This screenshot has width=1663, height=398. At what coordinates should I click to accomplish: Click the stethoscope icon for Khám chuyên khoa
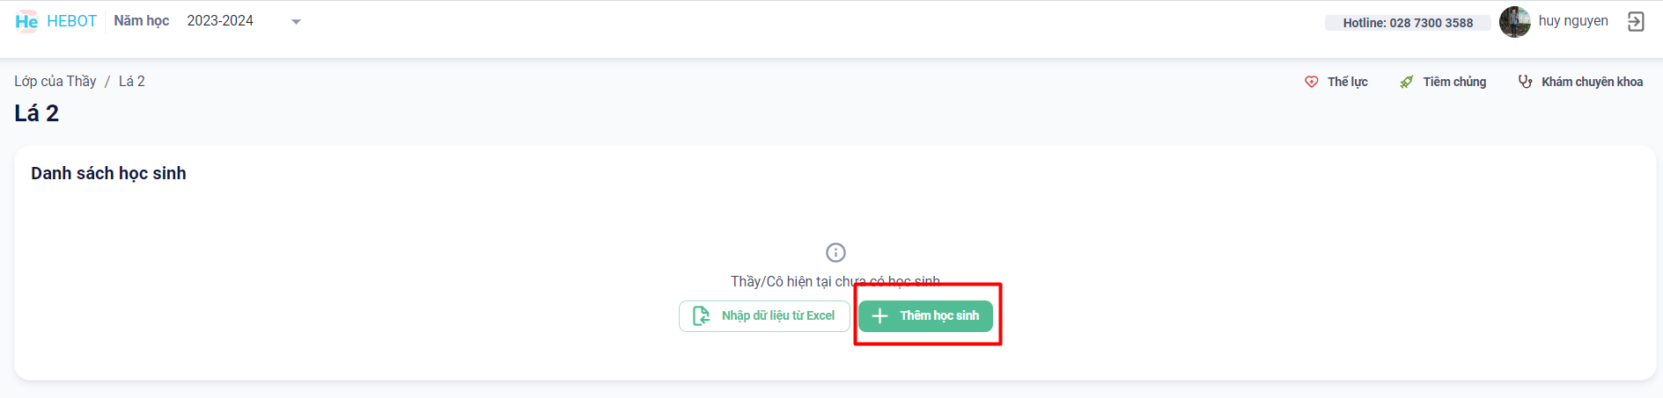click(1526, 82)
